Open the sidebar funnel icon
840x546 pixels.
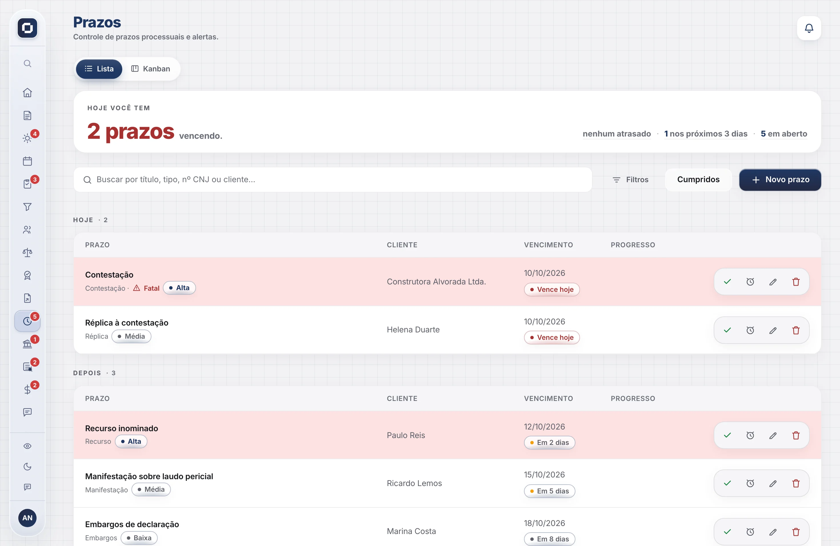[x=27, y=207]
